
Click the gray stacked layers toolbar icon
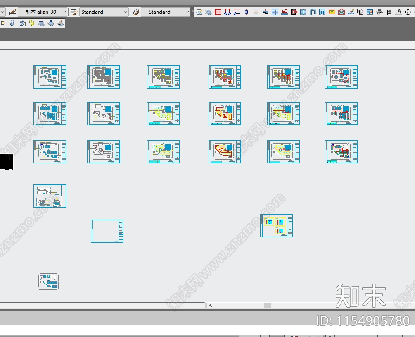[x=209, y=12]
